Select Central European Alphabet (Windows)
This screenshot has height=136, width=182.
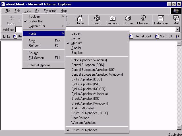(97, 75)
